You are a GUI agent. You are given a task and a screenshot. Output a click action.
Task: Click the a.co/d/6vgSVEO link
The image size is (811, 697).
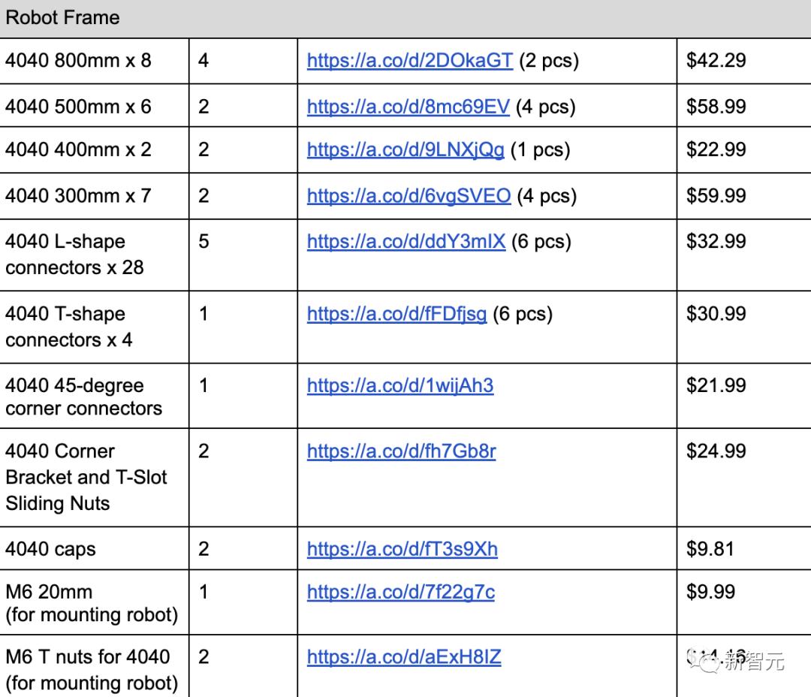[x=409, y=196]
